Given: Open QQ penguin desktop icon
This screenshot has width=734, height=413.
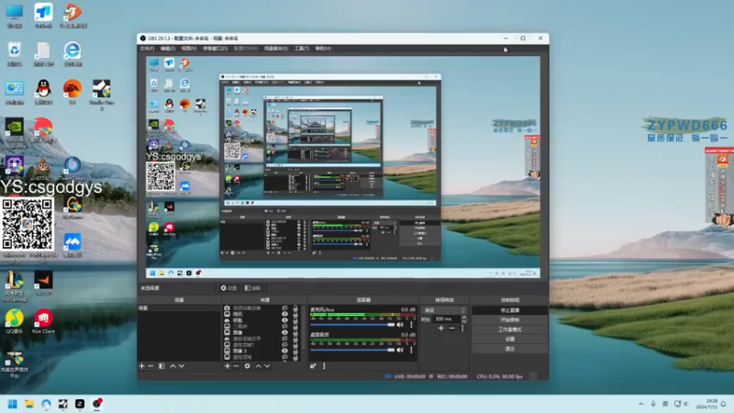Looking at the screenshot, I should pyautogui.click(x=43, y=91).
